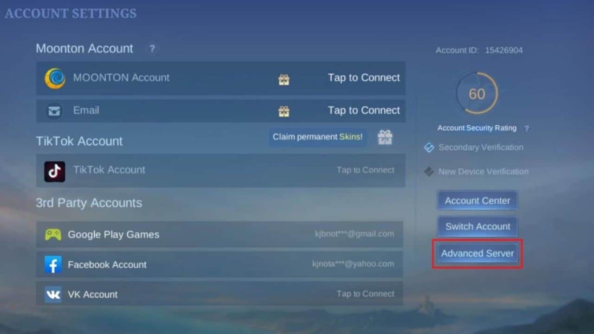Click the Facebook logo icon
Image resolution: width=594 pixels, height=334 pixels.
[x=53, y=265]
